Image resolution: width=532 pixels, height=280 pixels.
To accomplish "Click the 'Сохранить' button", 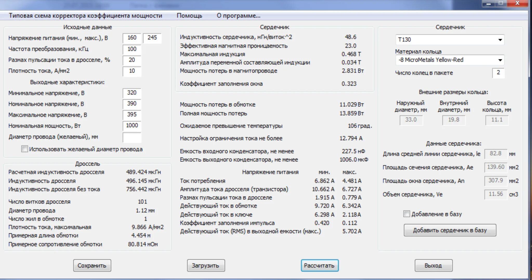I will (92, 265).
